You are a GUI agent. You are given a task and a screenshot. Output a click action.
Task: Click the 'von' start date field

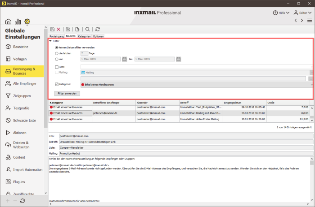pyautogui.click(x=100, y=59)
